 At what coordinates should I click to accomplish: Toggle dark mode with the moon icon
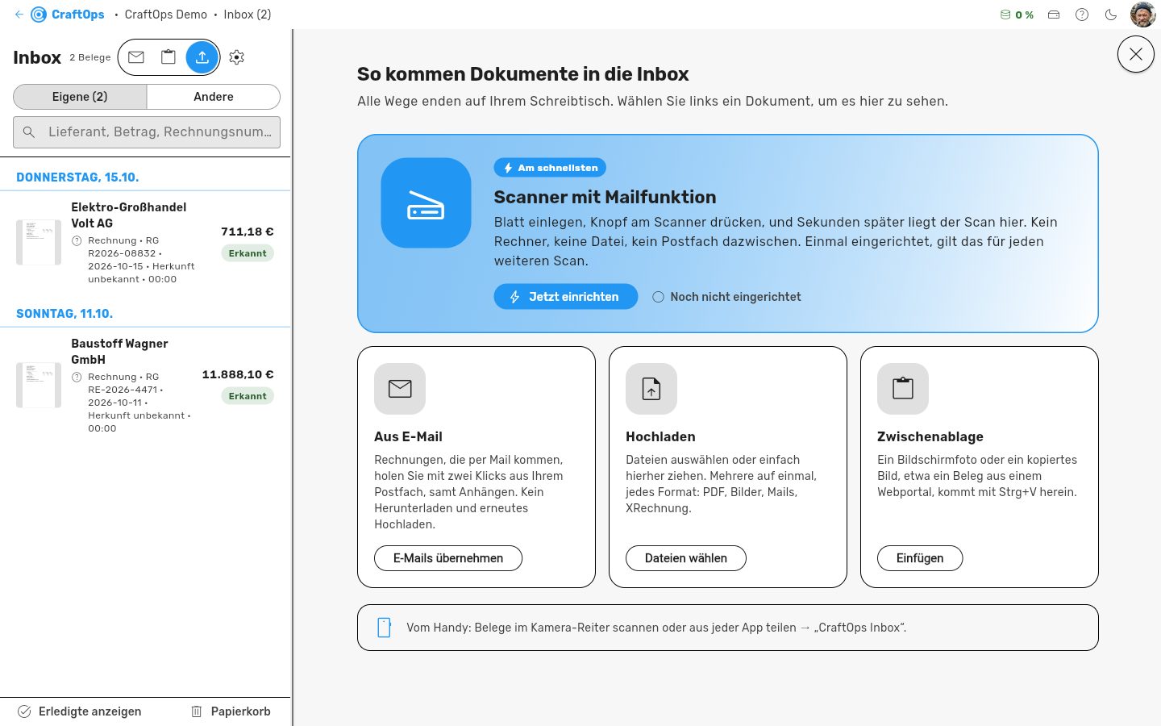pos(1111,15)
